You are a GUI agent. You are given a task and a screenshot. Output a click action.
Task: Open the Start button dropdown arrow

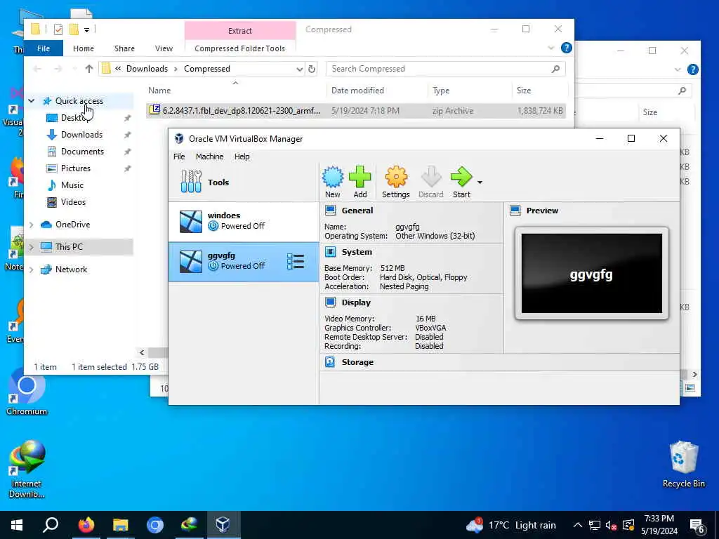(x=480, y=182)
